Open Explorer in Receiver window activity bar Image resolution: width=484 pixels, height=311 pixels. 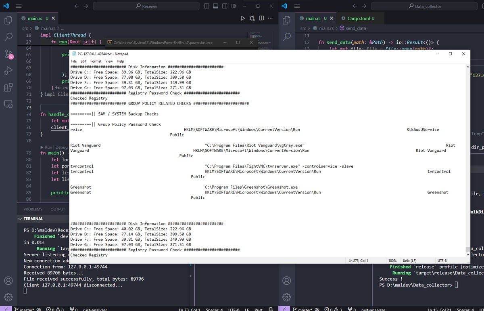(8, 20)
